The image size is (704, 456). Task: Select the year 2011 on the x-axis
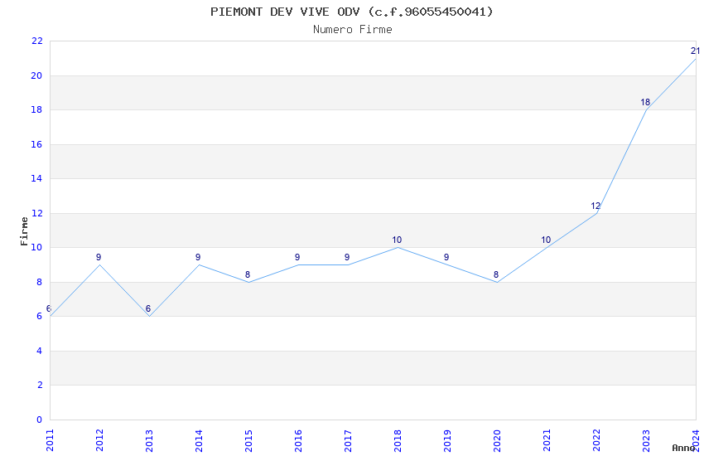click(50, 440)
